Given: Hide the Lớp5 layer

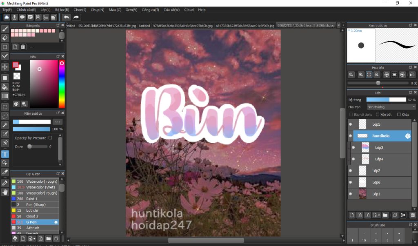Looking at the screenshot, I should pyautogui.click(x=351, y=124).
